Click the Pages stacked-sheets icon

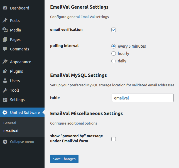(5, 40)
